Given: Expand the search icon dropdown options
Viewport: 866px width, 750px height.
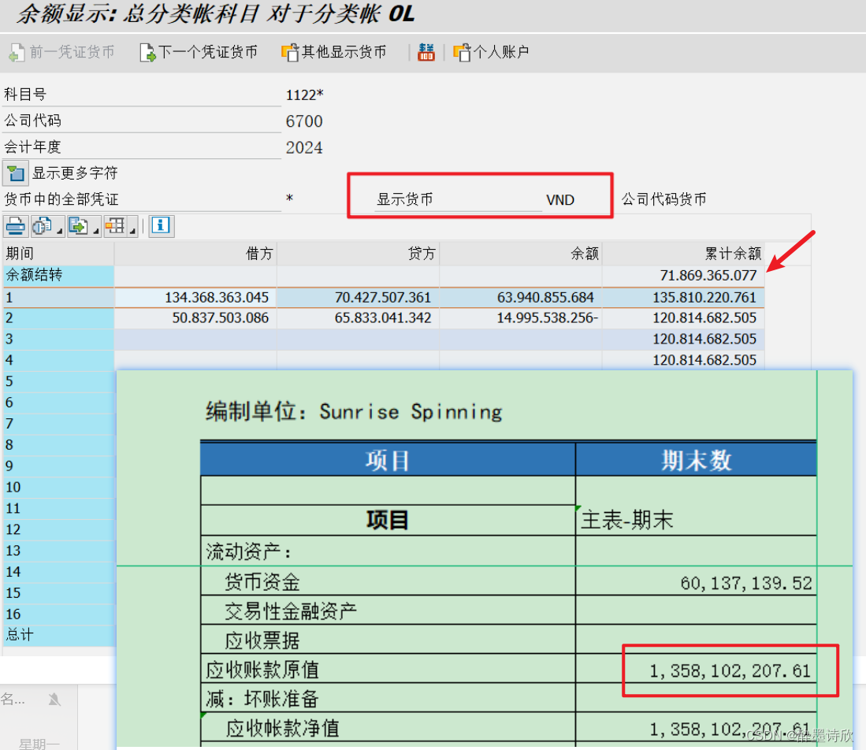Looking at the screenshot, I should point(58,231).
